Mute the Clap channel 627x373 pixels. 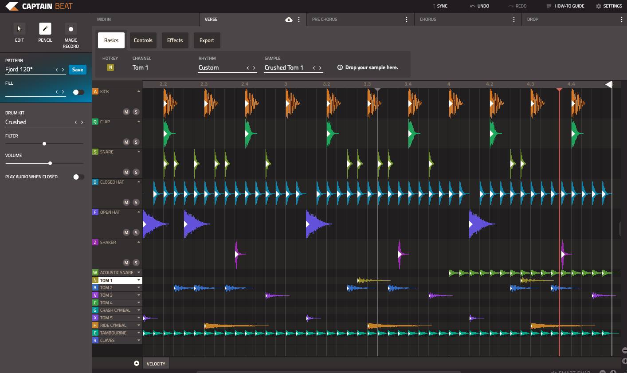(x=126, y=142)
